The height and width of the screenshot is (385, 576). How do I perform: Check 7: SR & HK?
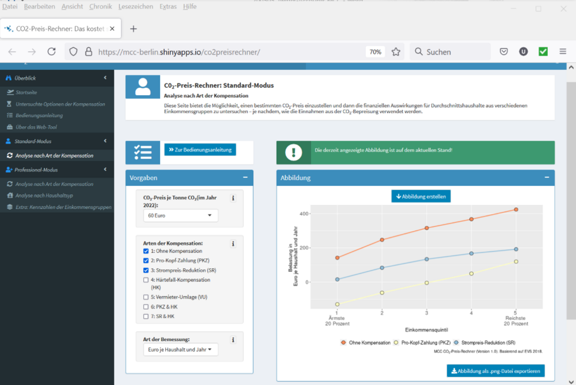(x=146, y=316)
